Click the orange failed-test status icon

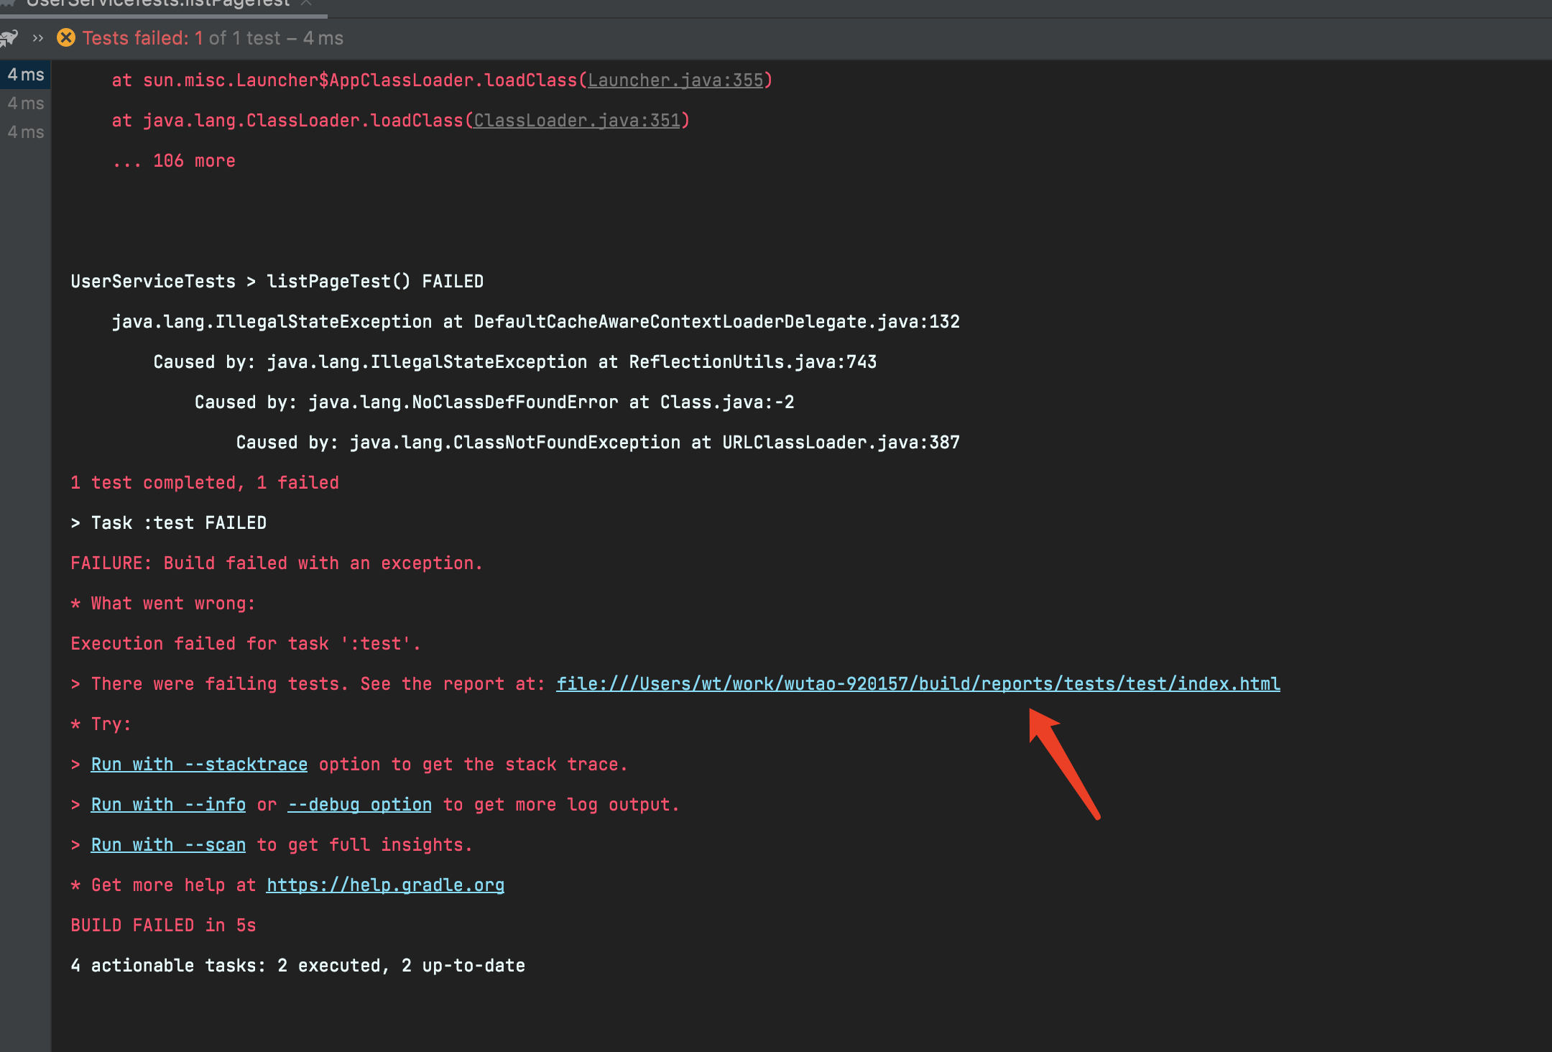pyautogui.click(x=66, y=37)
